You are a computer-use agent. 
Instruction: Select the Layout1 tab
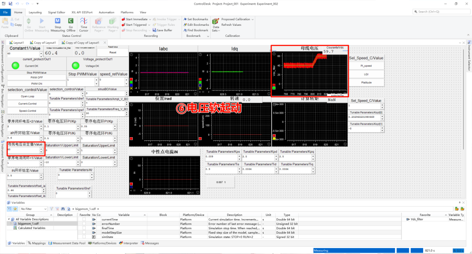(x=17, y=43)
